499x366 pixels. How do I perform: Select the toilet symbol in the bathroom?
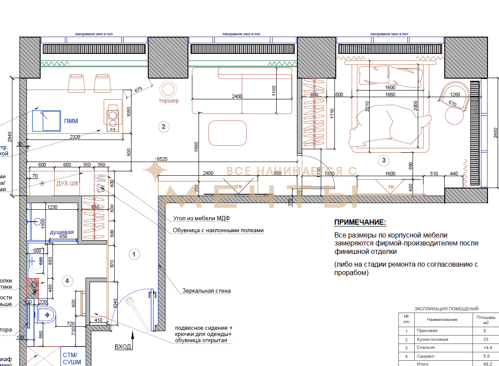coord(45,316)
